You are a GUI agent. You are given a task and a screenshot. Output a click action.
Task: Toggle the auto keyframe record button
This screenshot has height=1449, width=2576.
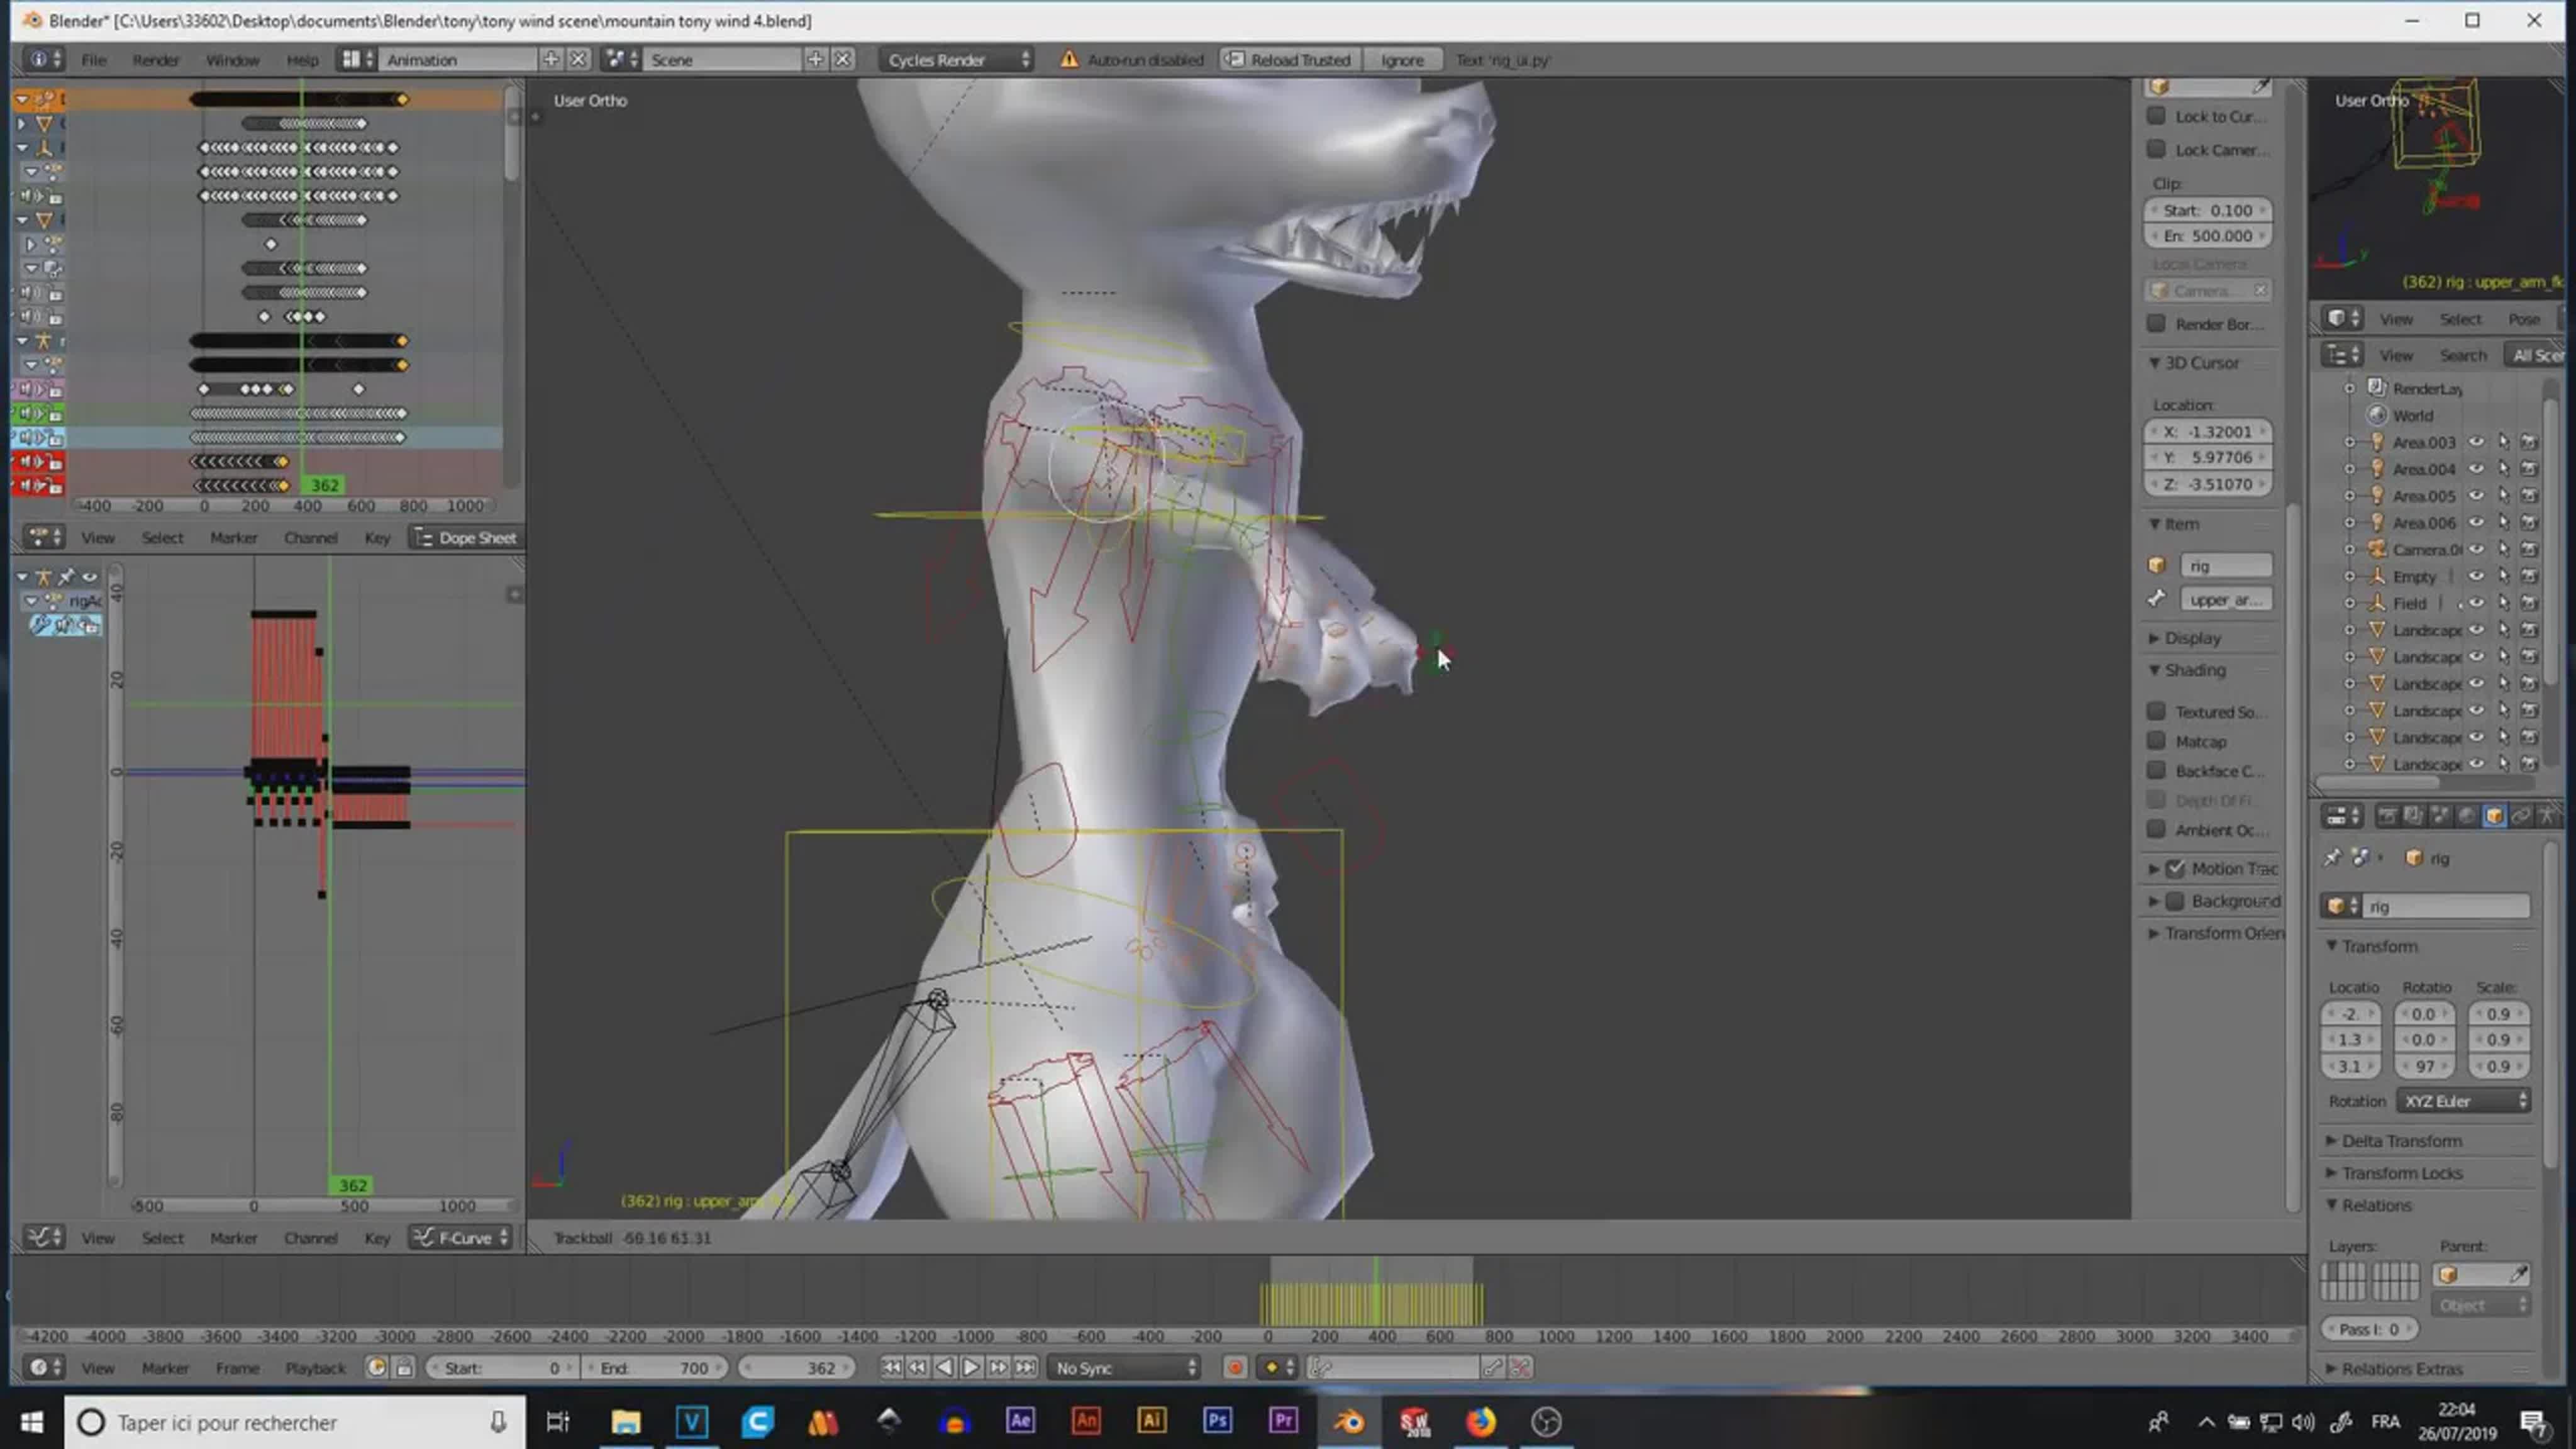pyautogui.click(x=1235, y=1368)
